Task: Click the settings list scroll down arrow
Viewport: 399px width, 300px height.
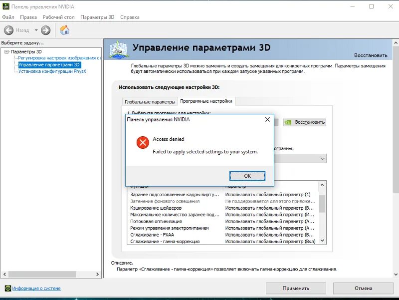Action: 322,241
